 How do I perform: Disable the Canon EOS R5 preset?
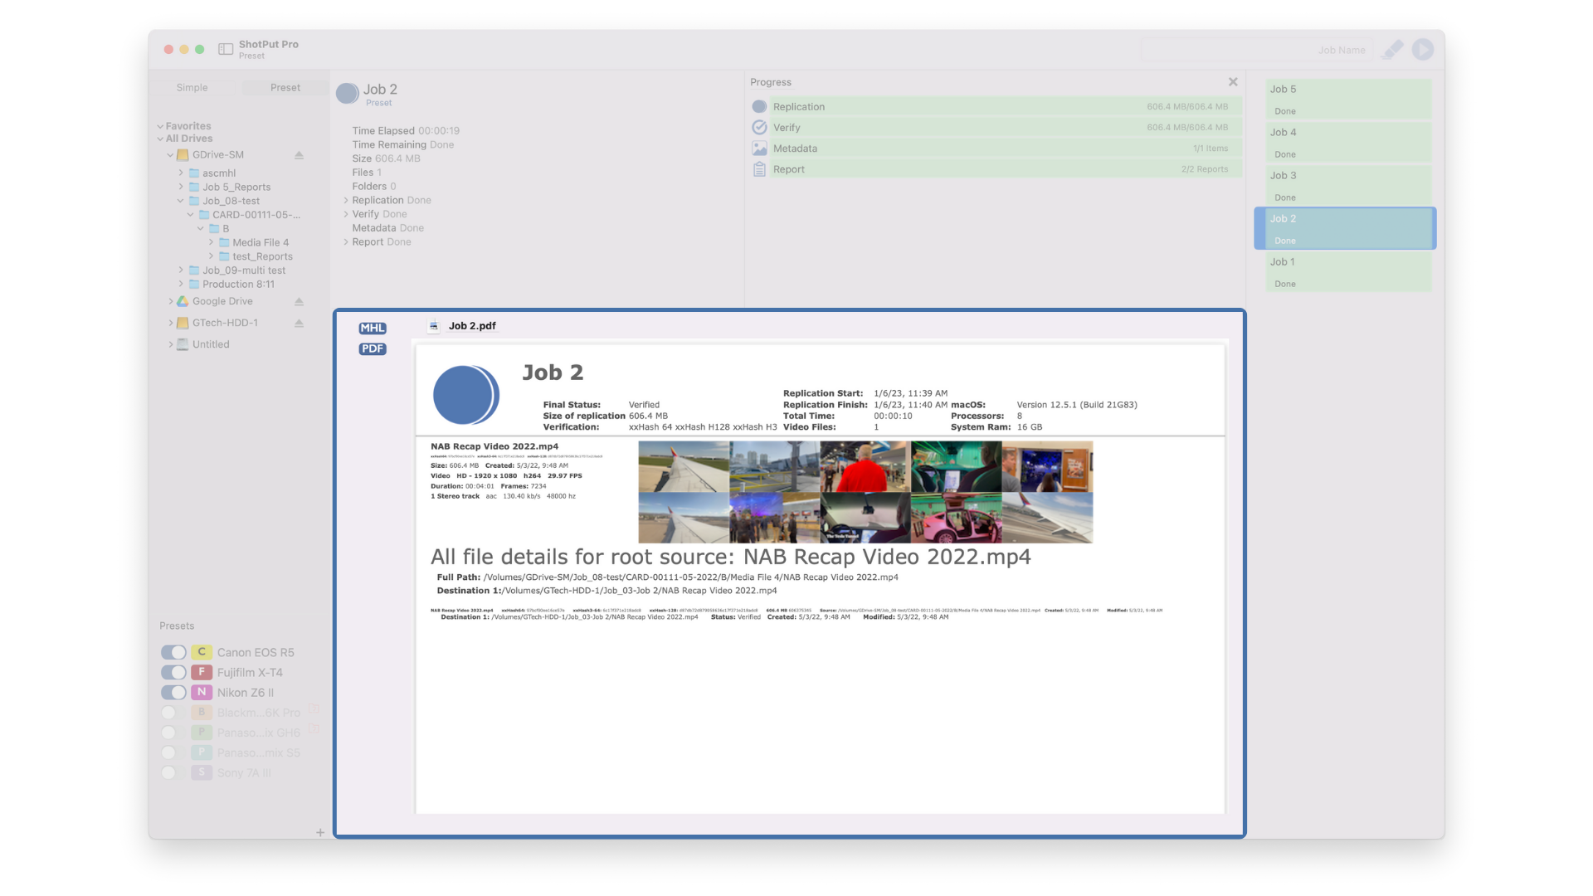[173, 653]
